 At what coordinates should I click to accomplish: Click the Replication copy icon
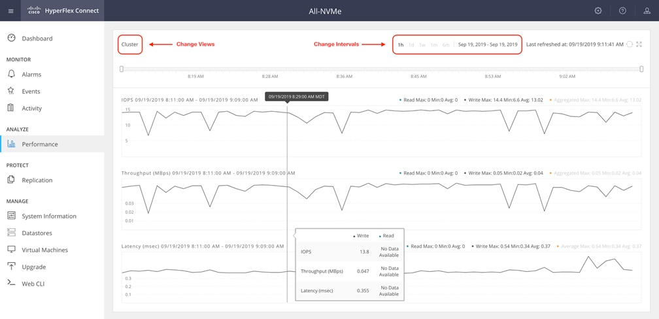11,180
